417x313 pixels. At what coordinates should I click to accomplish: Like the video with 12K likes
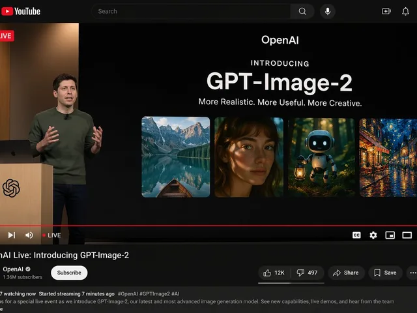coord(274,273)
